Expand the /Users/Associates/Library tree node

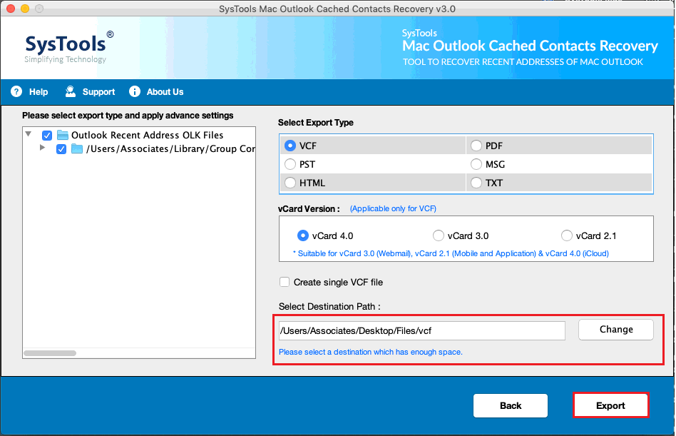pyautogui.click(x=42, y=148)
